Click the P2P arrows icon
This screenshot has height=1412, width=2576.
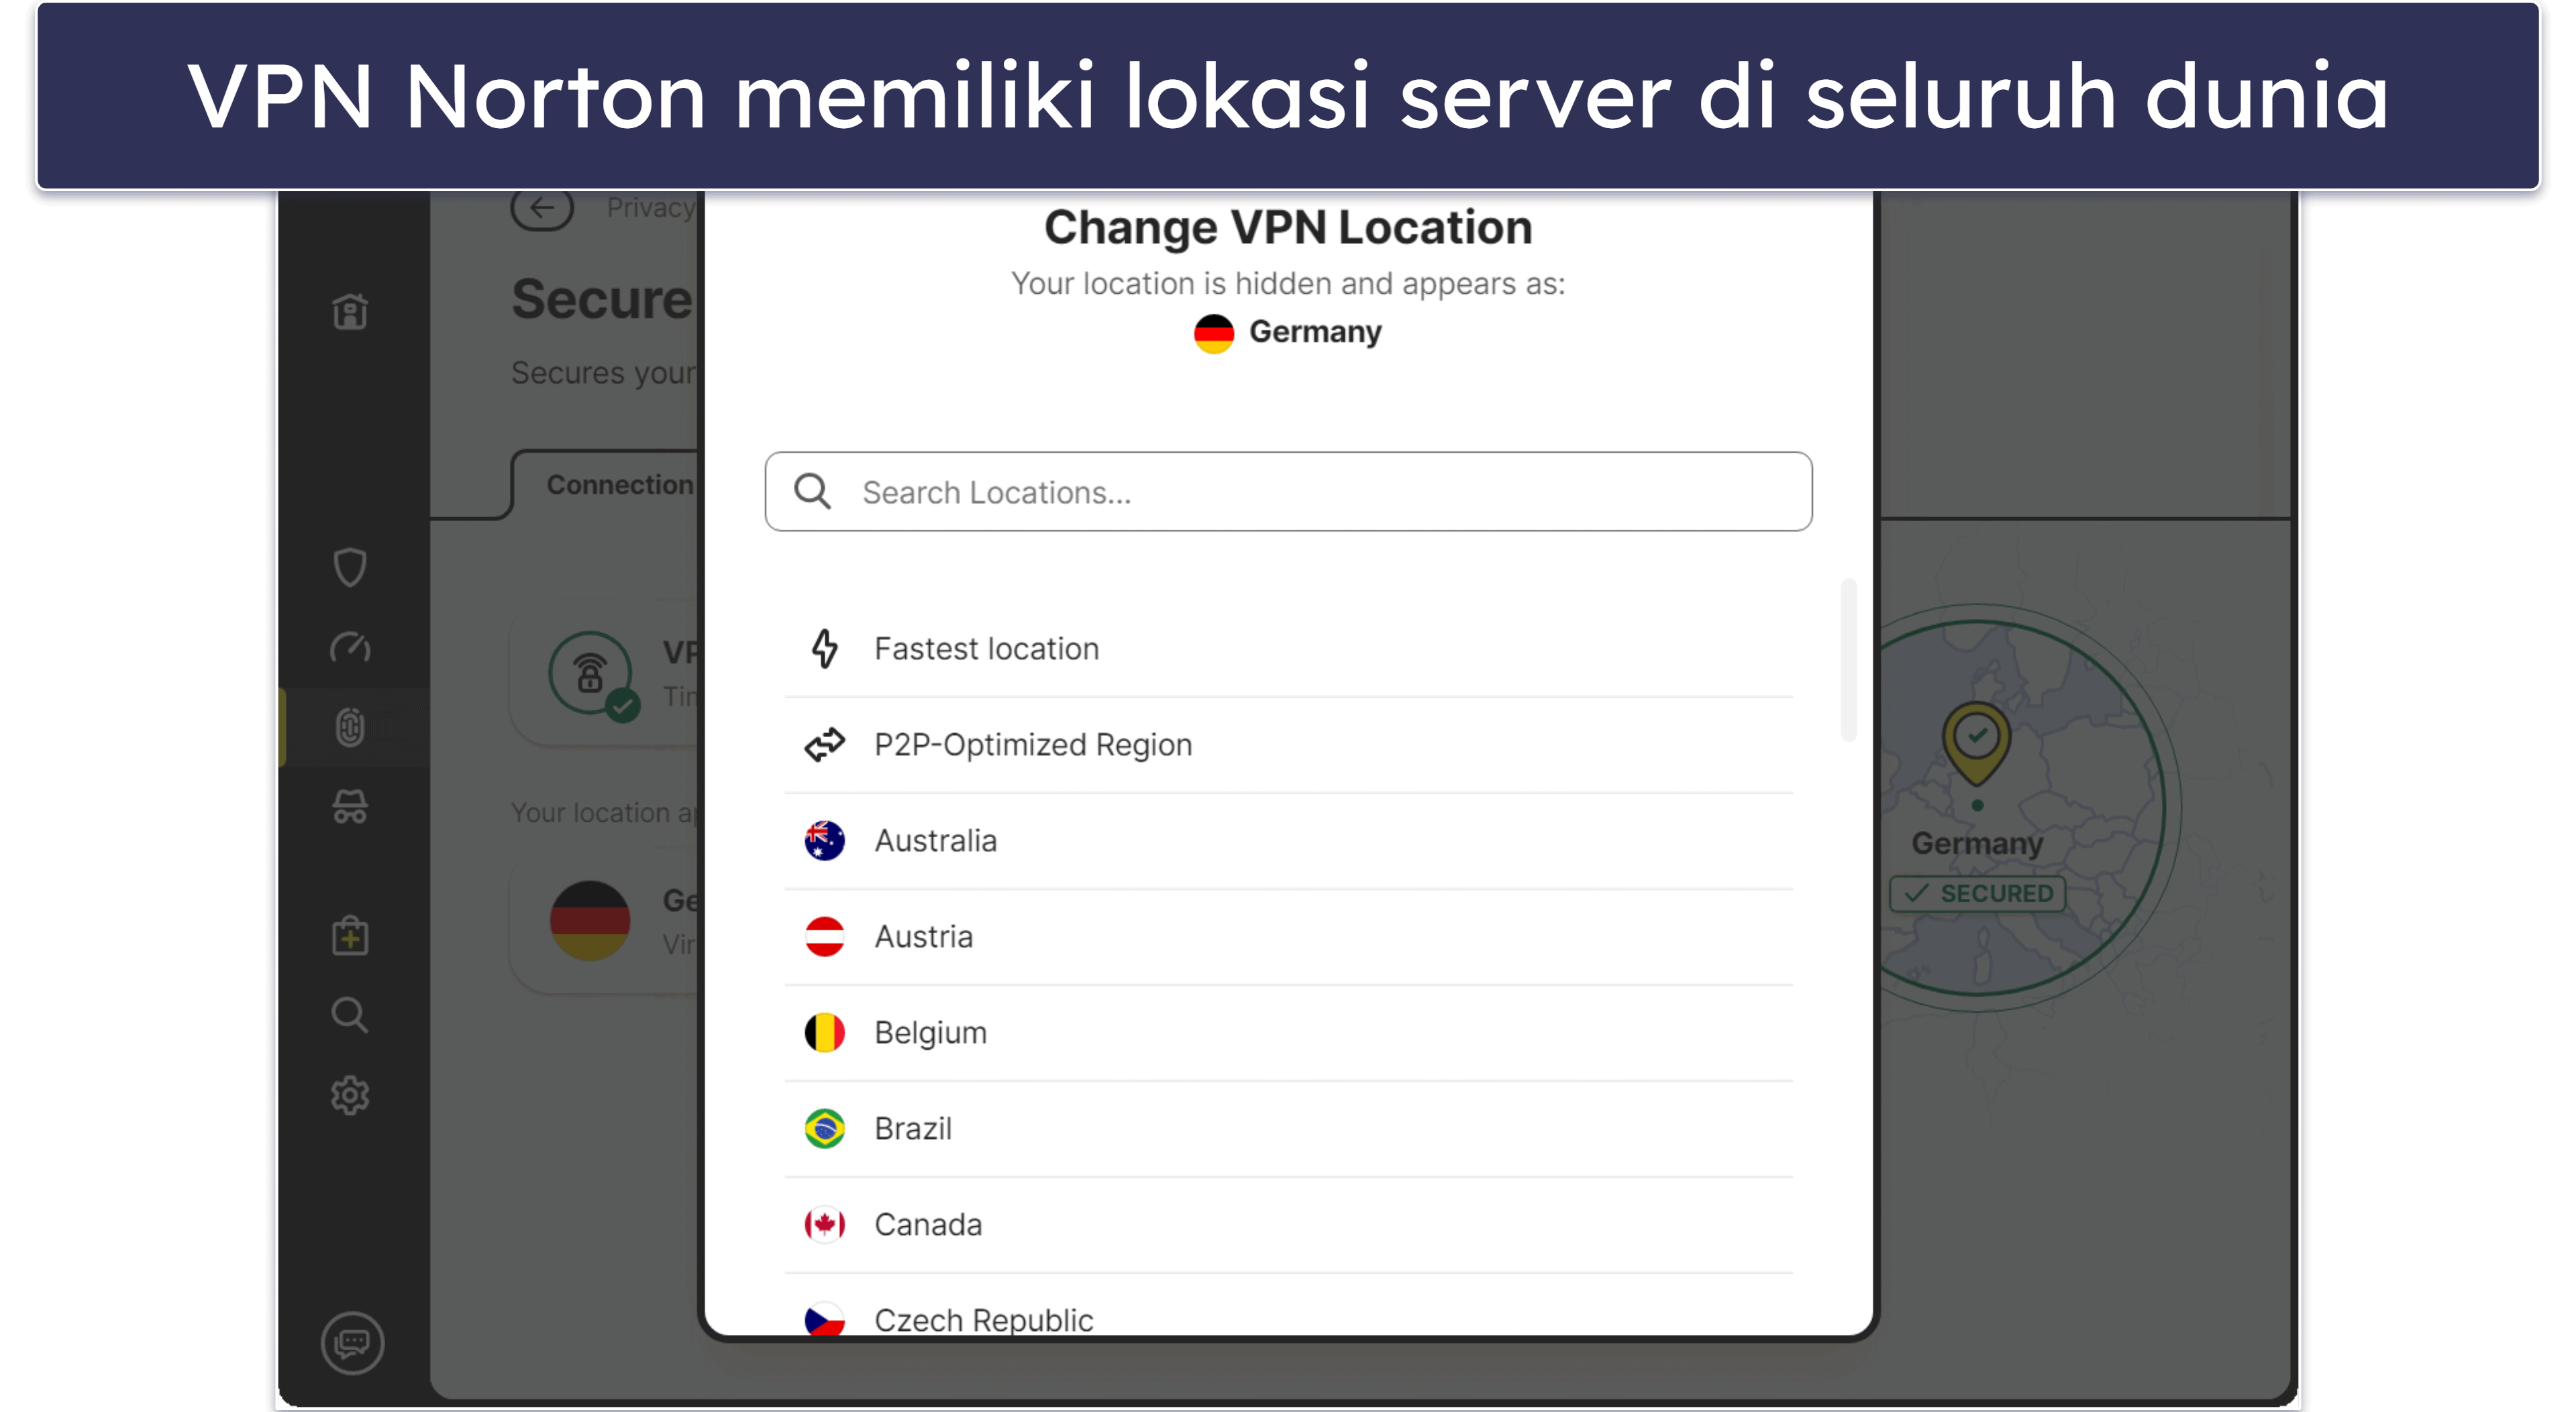coord(824,745)
